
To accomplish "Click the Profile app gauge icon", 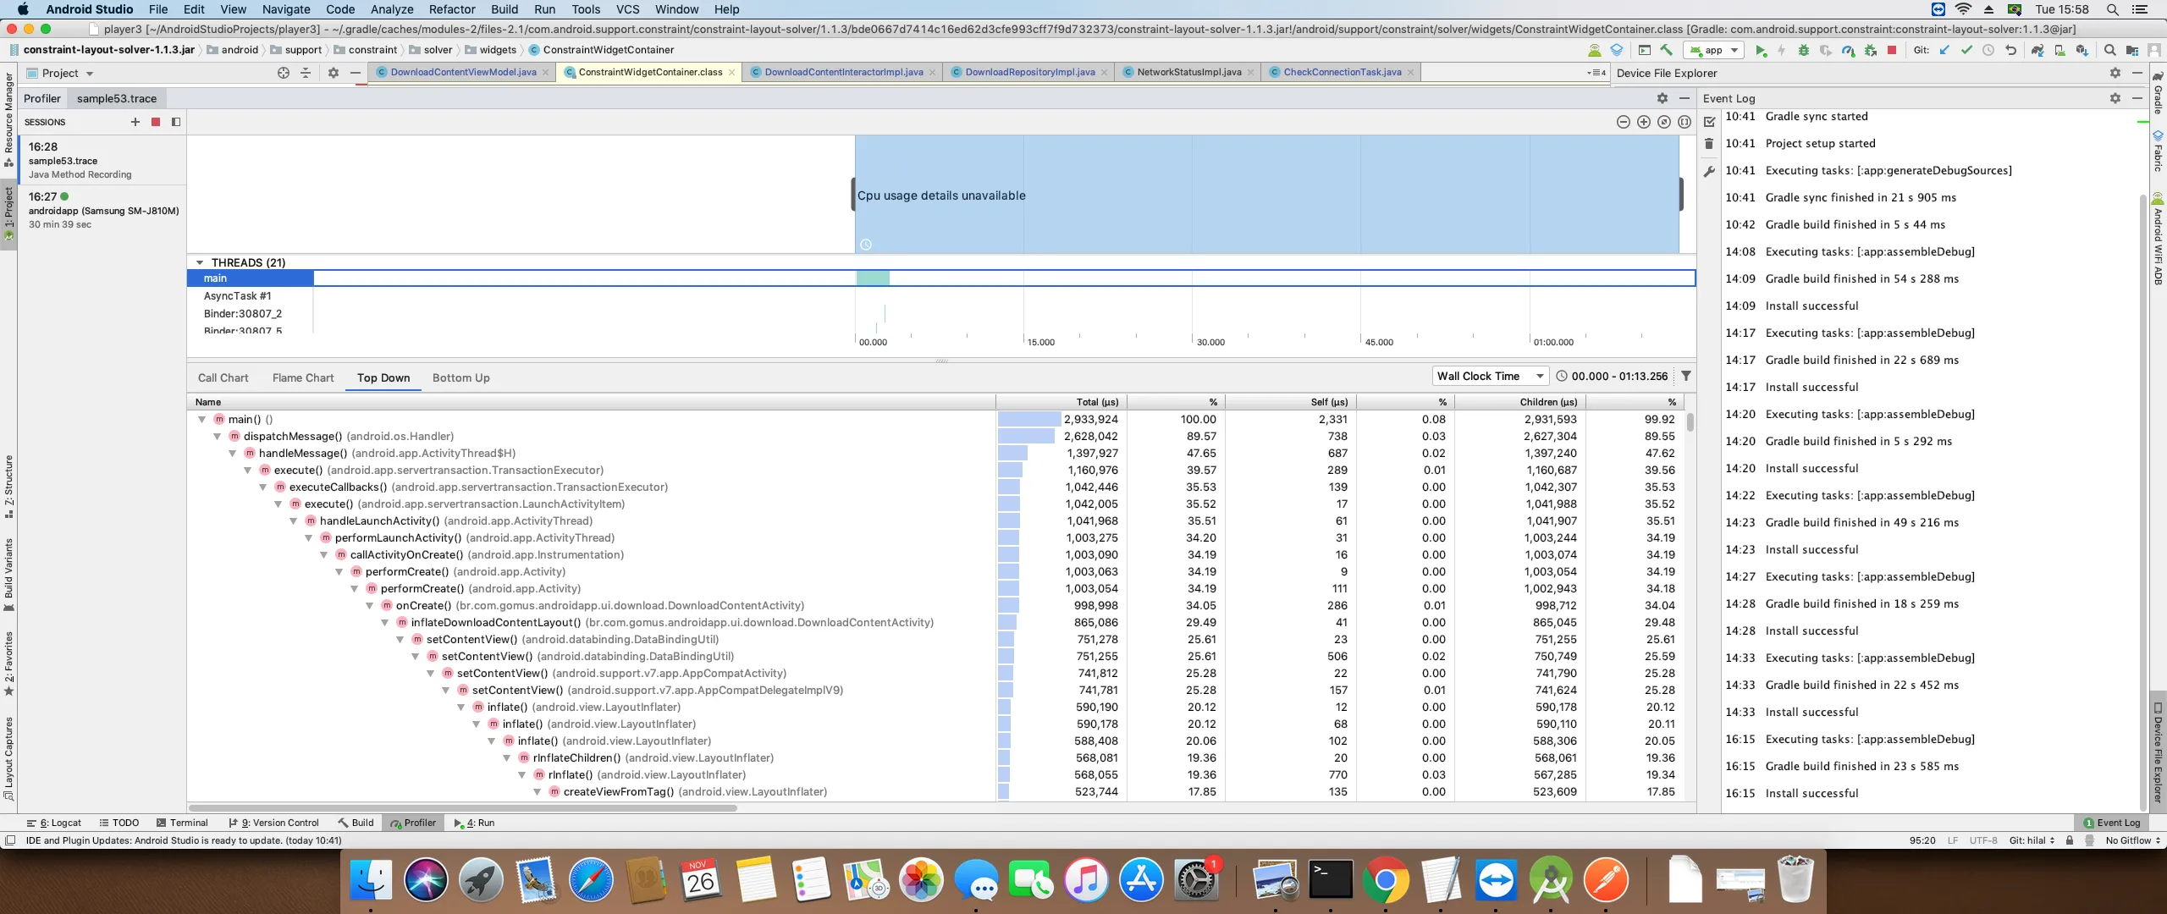I will (x=1848, y=51).
